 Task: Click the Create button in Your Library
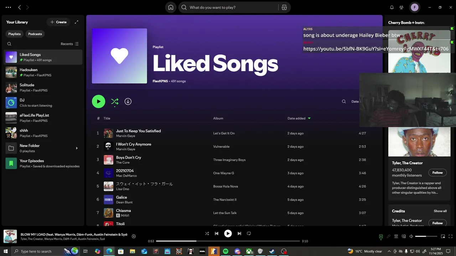click(x=58, y=22)
